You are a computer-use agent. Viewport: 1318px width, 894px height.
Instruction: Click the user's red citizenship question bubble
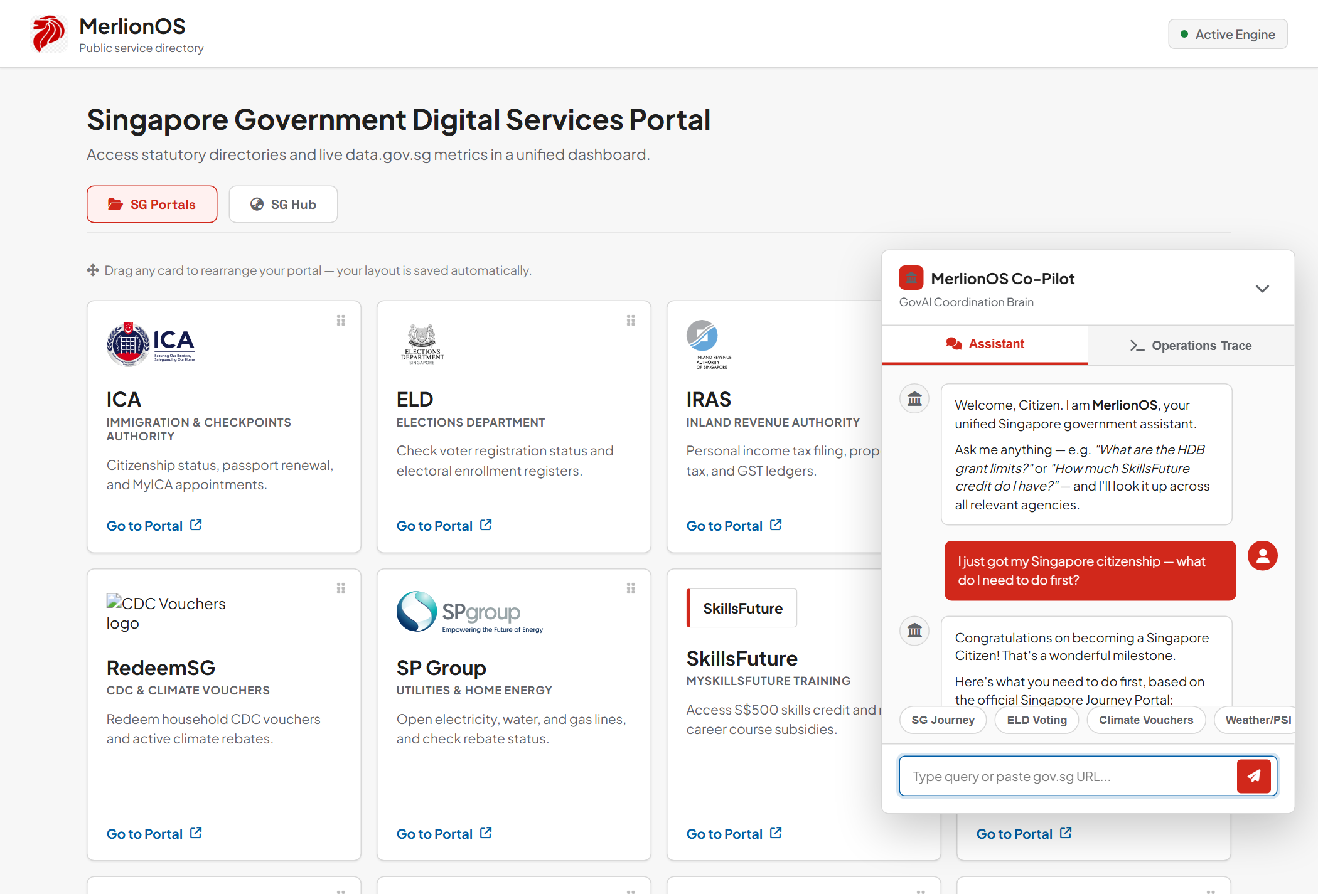click(x=1090, y=571)
